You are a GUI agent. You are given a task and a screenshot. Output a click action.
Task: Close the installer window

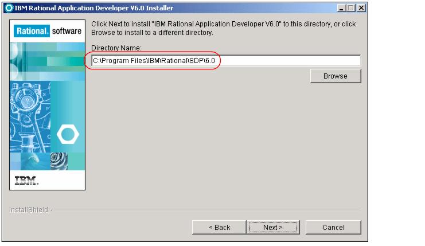(361, 8)
